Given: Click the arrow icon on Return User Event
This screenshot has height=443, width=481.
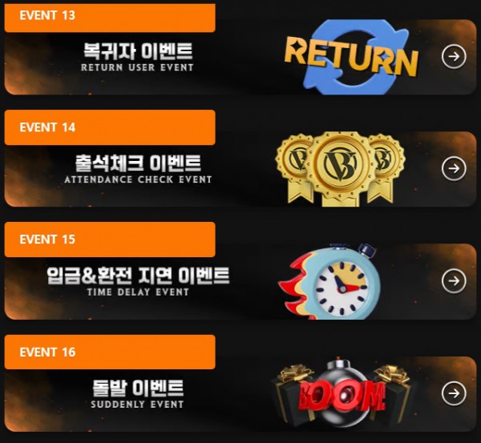Looking at the screenshot, I should 454,56.
